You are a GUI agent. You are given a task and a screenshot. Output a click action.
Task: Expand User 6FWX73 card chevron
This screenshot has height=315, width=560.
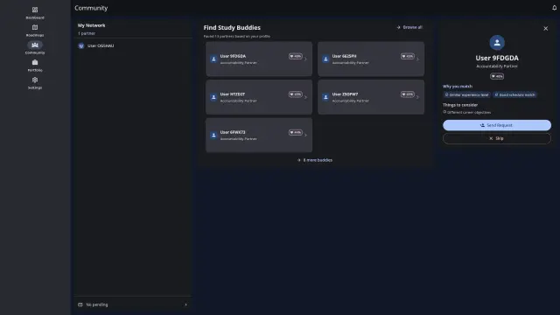305,136
